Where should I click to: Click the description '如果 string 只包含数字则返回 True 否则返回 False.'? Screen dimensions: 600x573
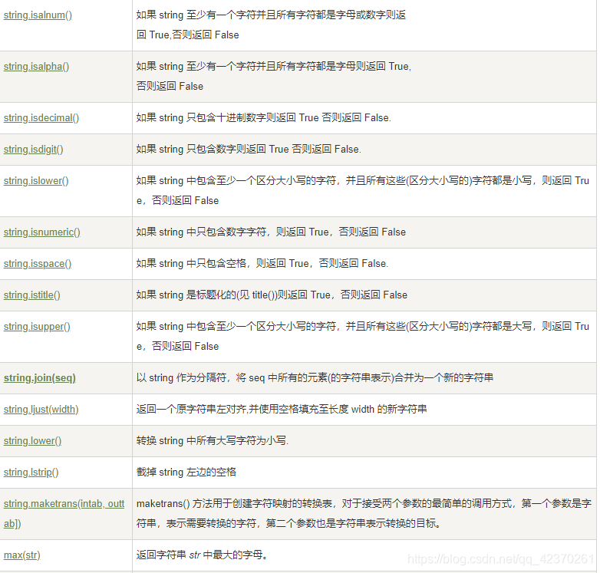pos(249,149)
